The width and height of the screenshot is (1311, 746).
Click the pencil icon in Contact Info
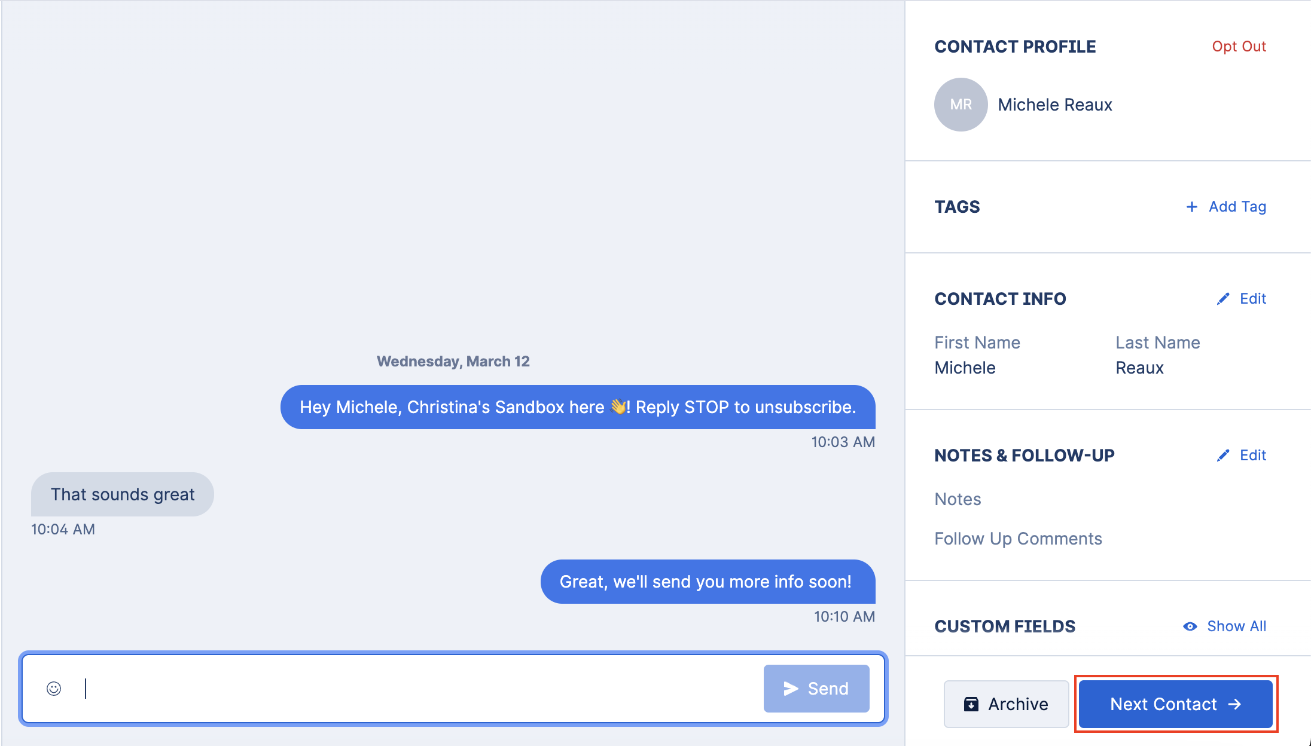coord(1223,299)
